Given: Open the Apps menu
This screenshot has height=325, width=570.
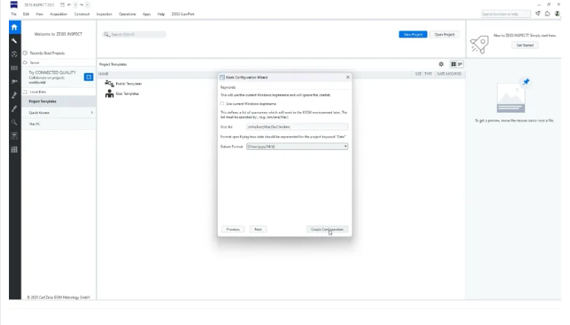Looking at the screenshot, I should coord(147,14).
